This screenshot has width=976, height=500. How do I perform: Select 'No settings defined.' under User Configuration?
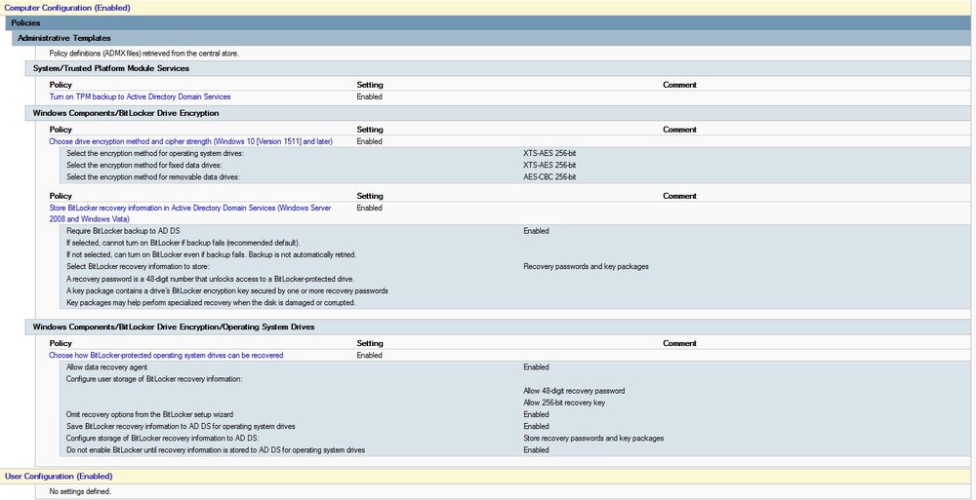pyautogui.click(x=80, y=491)
